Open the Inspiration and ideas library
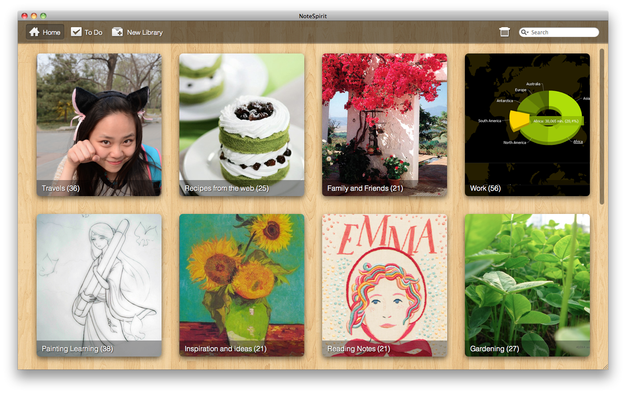This screenshot has width=626, height=394. click(x=242, y=285)
